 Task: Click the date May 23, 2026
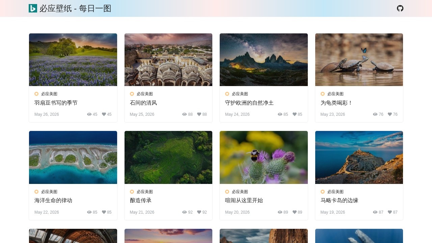(333, 114)
